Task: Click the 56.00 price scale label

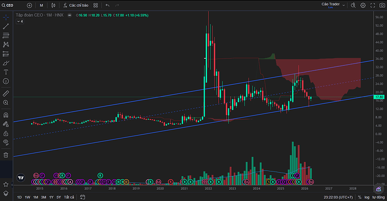Action: [x=379, y=17]
